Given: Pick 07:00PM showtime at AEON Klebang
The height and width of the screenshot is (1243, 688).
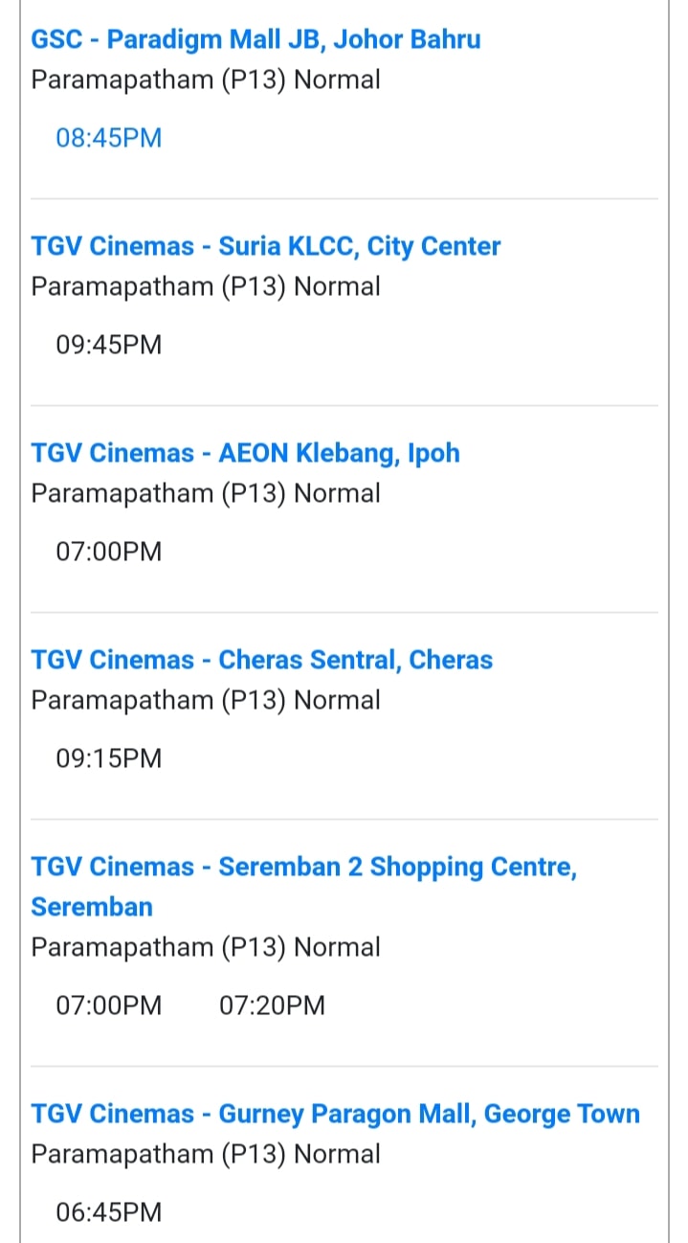Looking at the screenshot, I should point(109,552).
